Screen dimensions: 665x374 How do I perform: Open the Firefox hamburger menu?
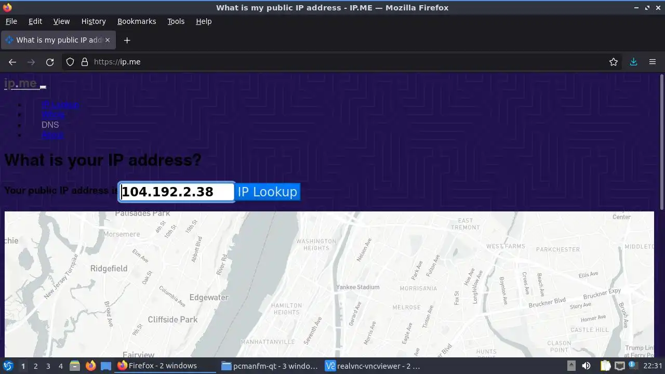click(x=653, y=62)
